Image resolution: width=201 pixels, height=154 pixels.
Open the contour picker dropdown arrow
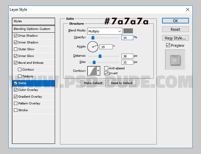(98, 71)
